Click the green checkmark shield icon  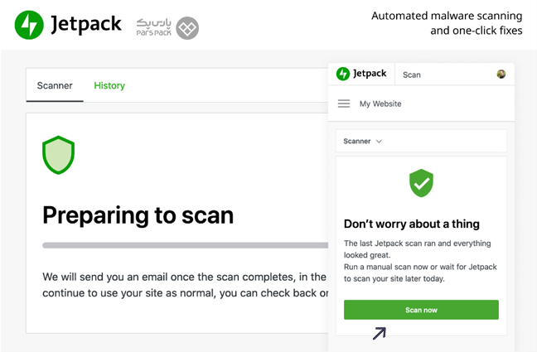click(421, 183)
